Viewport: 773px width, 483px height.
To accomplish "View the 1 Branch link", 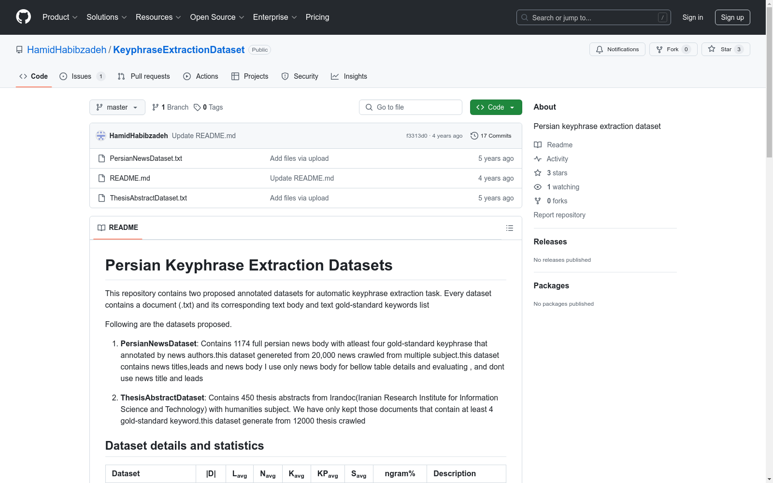I will pyautogui.click(x=170, y=107).
